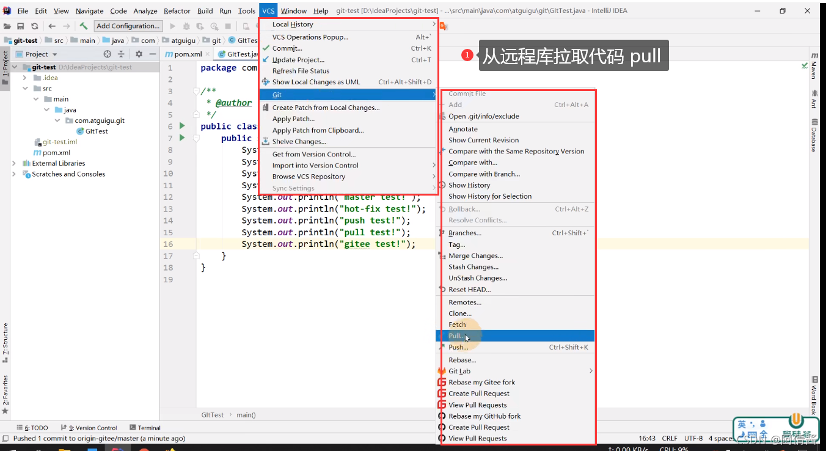
Task: Select View Pull Requests with GitHub icon
Action: tap(516, 438)
